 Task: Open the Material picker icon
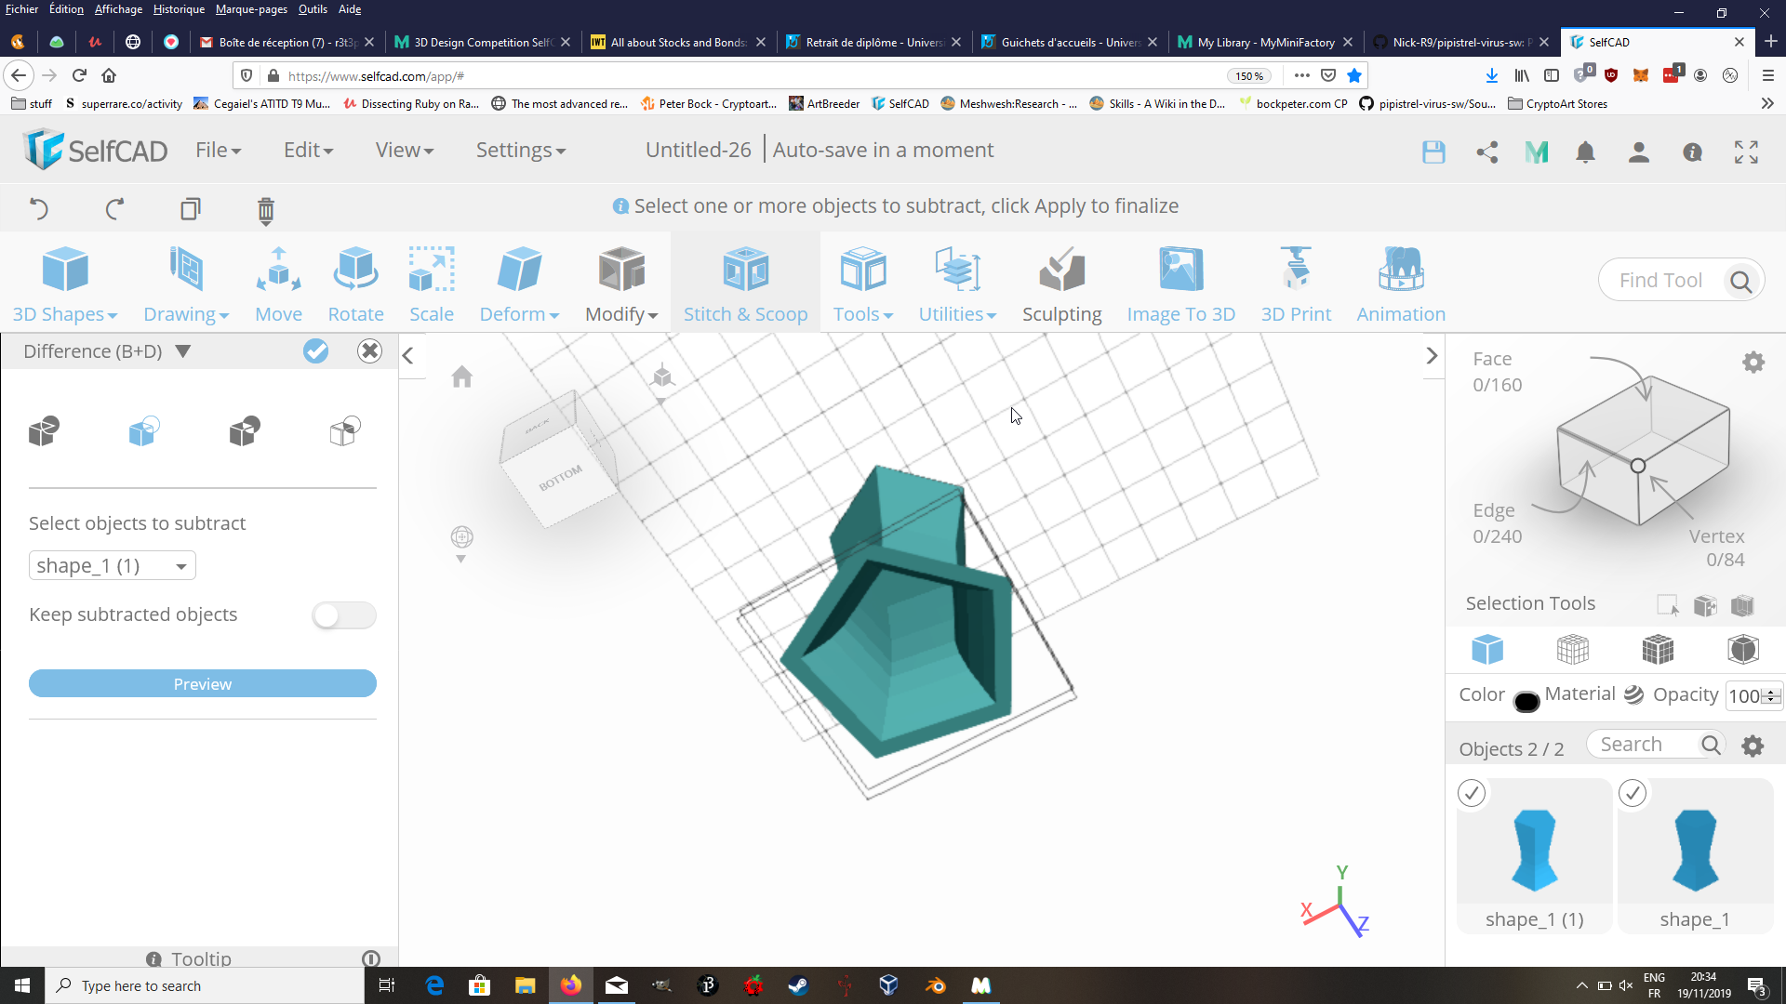[x=1633, y=694]
